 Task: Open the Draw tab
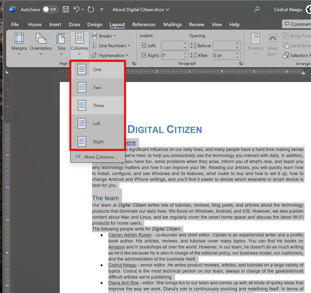[74, 25]
